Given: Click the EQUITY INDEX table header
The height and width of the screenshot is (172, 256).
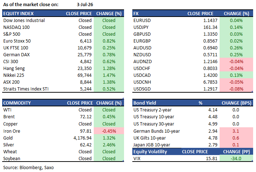Looking at the screenshot, I should pyautogui.click(x=18, y=14).
